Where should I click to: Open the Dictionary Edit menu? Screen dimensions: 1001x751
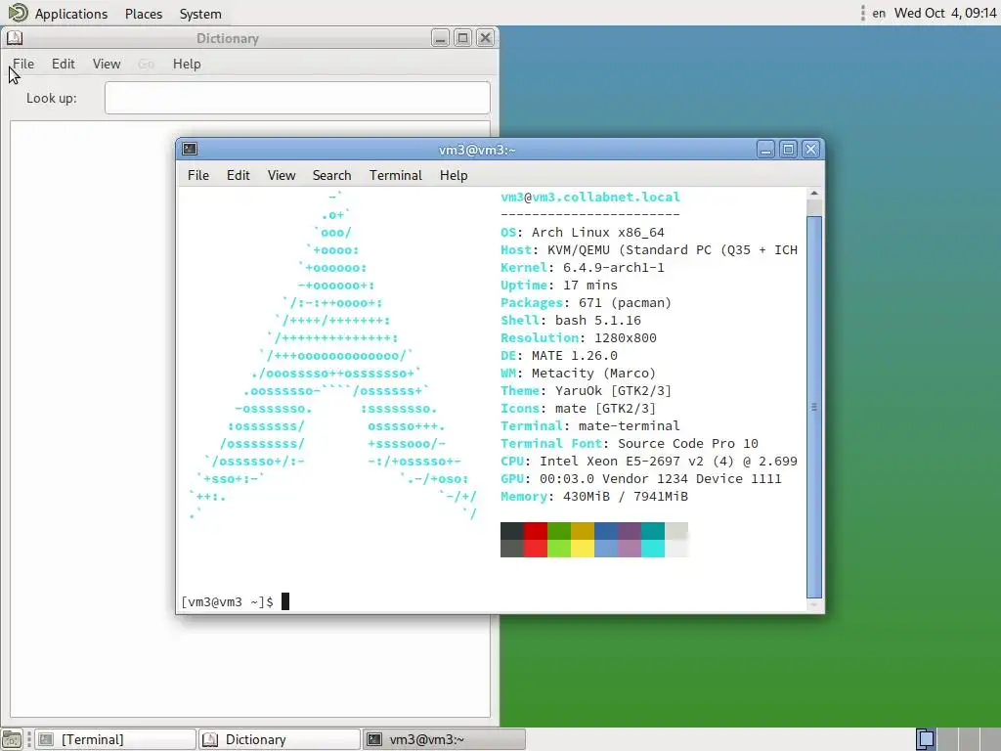point(64,64)
